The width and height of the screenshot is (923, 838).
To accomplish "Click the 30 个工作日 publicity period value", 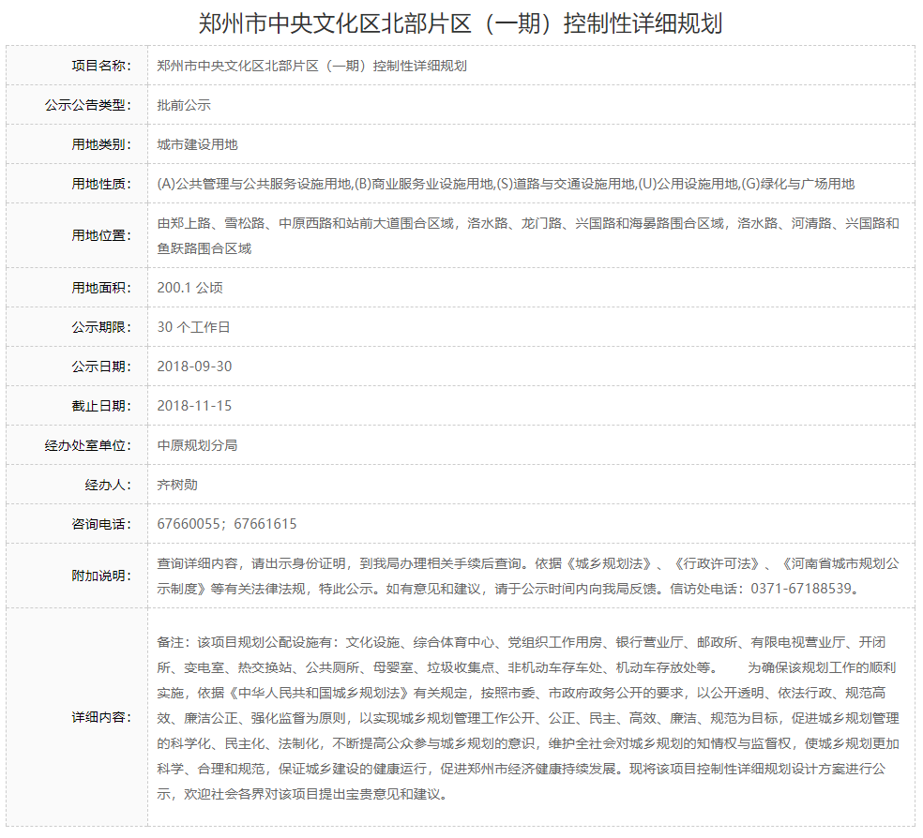I will point(193,327).
